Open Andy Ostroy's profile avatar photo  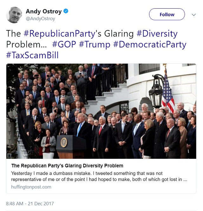pyautogui.click(x=14, y=15)
